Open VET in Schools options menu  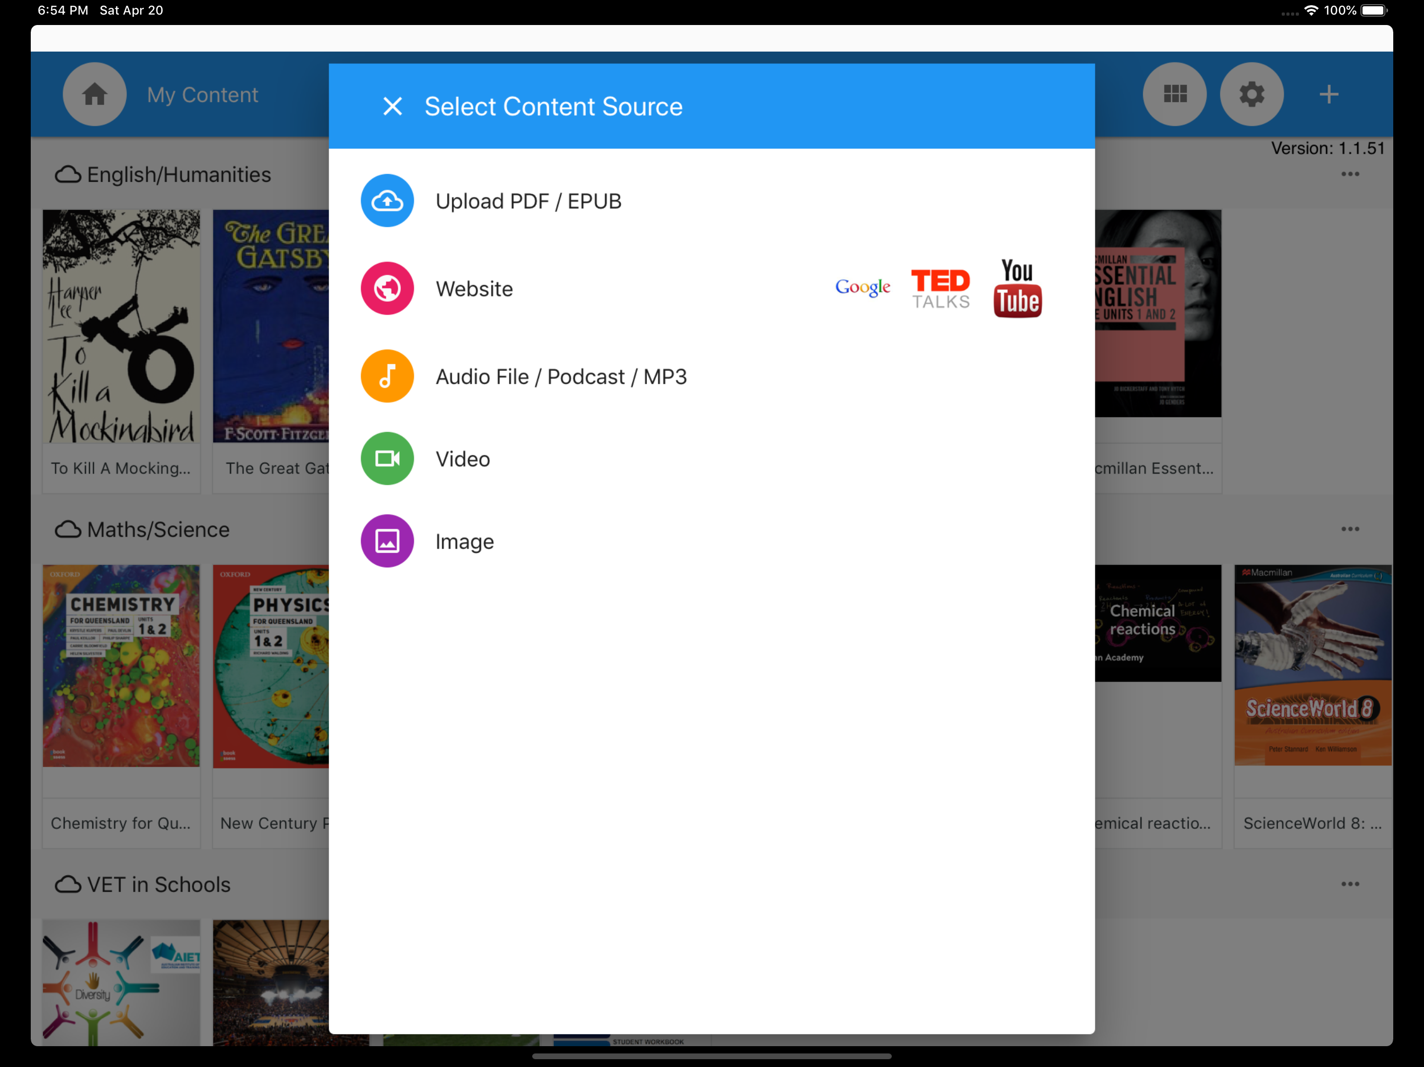click(x=1350, y=884)
